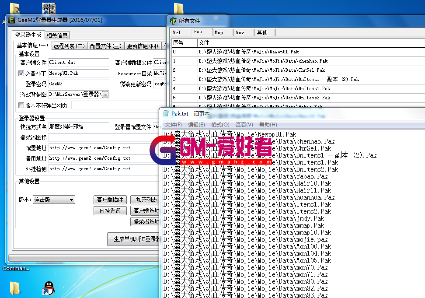The width and height of the screenshot is (425, 298).
Task: Click the jmdy.Pak line in Notepad
Action: (244, 218)
